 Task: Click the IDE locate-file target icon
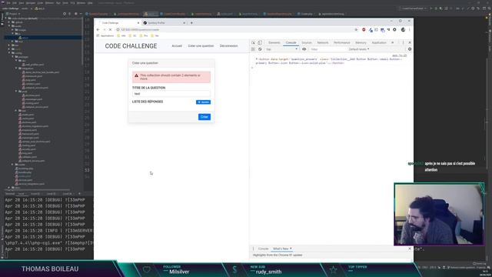(65, 14)
